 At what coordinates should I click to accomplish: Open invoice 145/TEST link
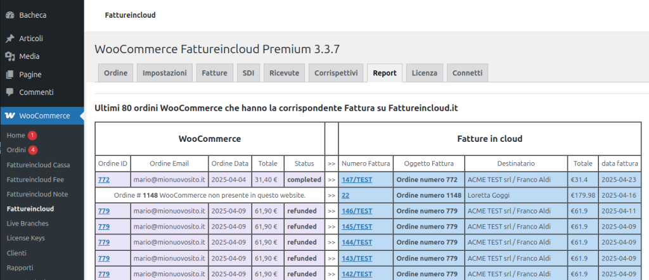[357, 227]
